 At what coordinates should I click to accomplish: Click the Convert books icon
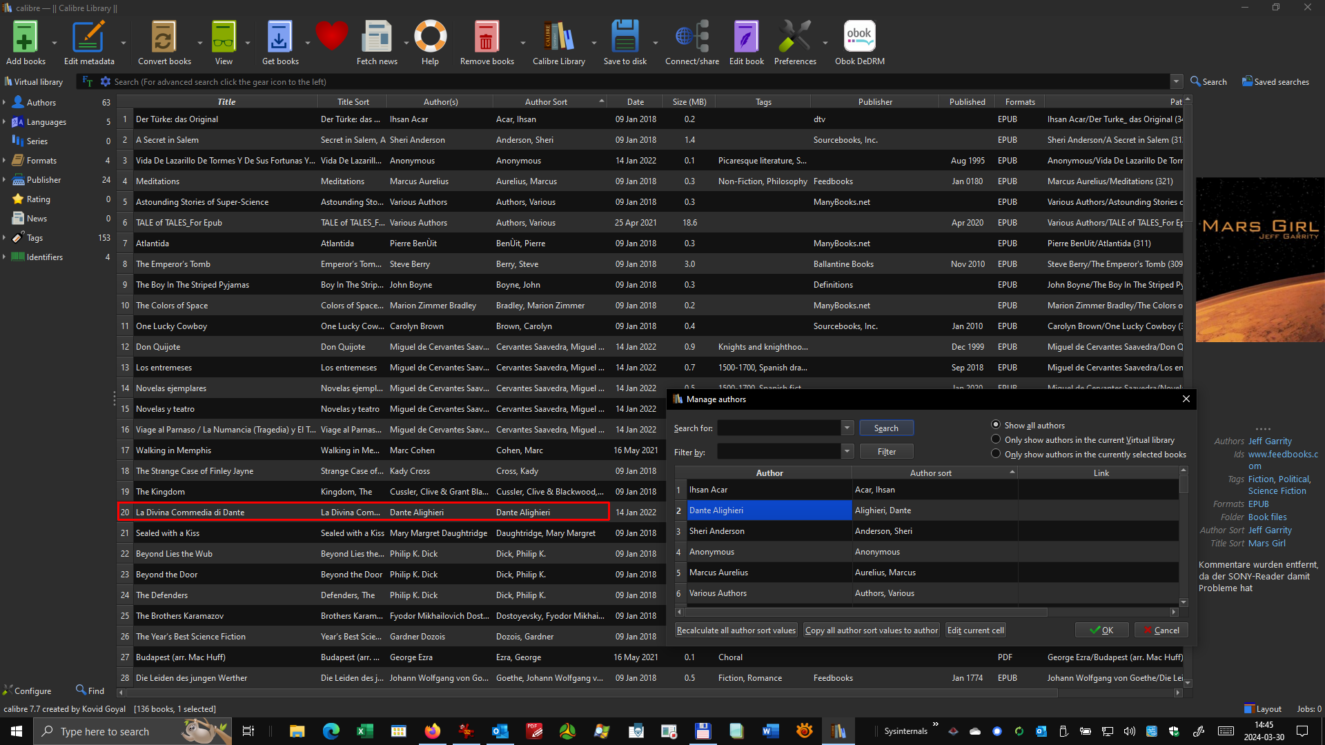164,38
